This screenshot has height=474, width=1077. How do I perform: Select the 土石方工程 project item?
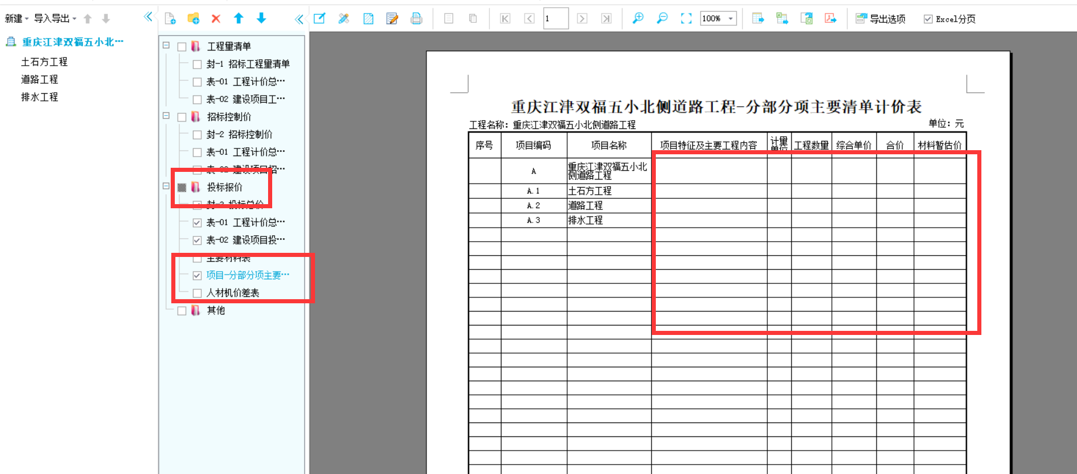pos(44,62)
